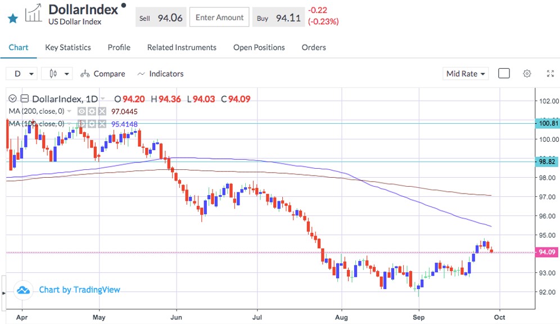Click the close value C 94.09

point(236,99)
